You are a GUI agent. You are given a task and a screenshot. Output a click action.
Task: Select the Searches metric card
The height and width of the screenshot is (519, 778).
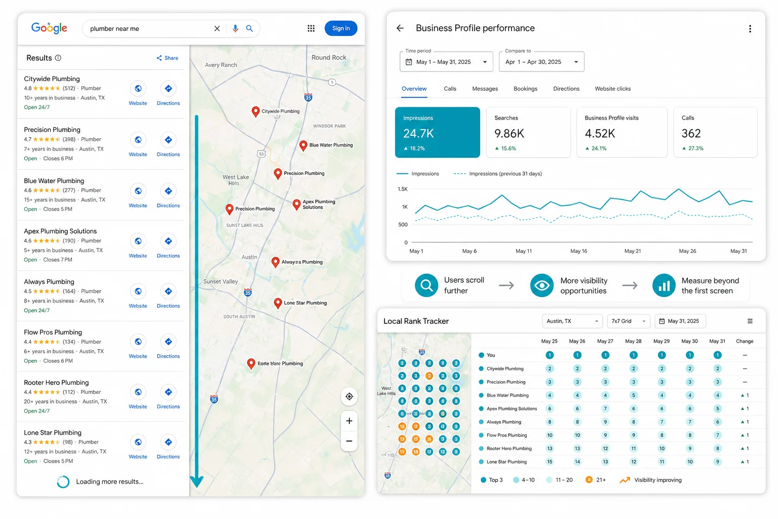point(528,132)
